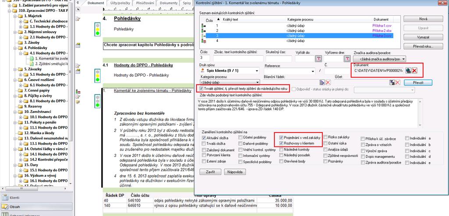Open Účet account selection icon

392,83
